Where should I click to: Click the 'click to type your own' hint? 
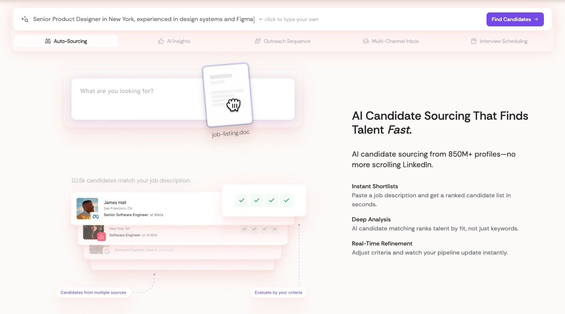[x=289, y=19]
